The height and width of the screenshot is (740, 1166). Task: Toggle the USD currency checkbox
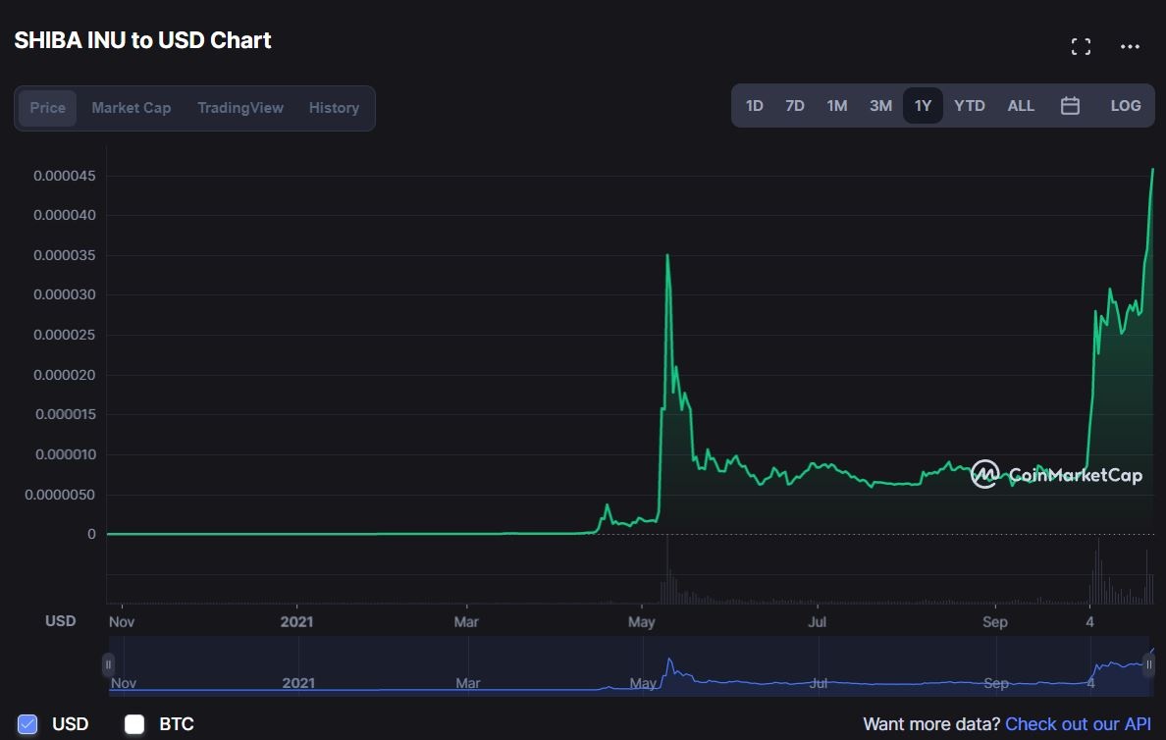point(27,724)
